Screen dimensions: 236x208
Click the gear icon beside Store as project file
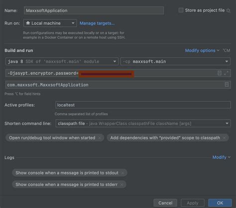[229, 10]
